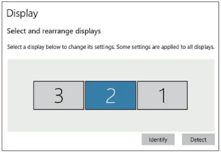
Task: Click the numeral 1 on the rightmost monitor
Action: tap(162, 96)
